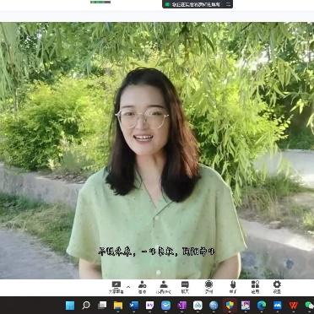
Task: Open the share screen button
Action: [x=116, y=287]
